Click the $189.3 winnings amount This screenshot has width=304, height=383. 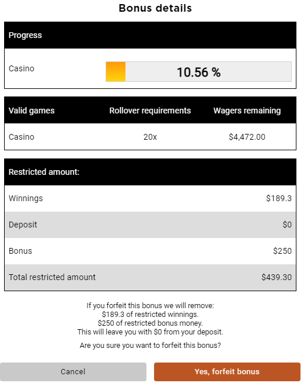point(279,198)
